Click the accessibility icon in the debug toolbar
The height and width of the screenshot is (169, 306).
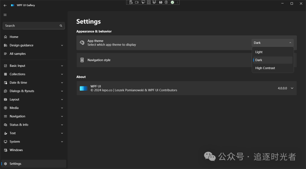click(166, 2)
